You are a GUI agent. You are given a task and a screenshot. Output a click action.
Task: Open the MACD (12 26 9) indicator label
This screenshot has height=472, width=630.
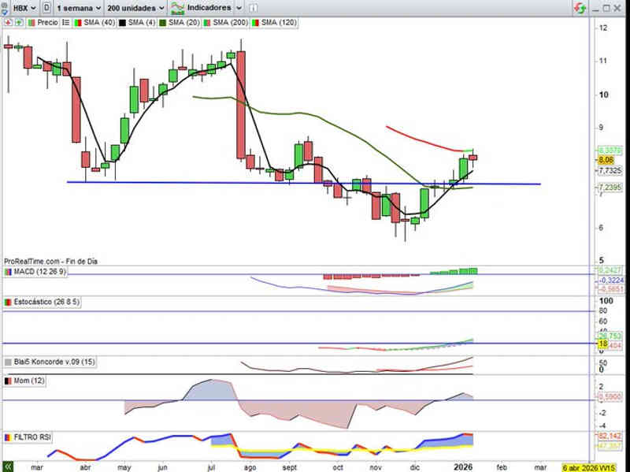(40, 272)
